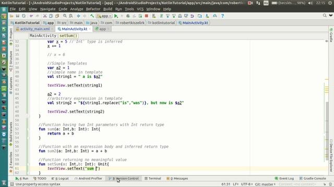This screenshot has height=187, width=334.
Task: Open the Version Control tool window
Action: pos(124,179)
